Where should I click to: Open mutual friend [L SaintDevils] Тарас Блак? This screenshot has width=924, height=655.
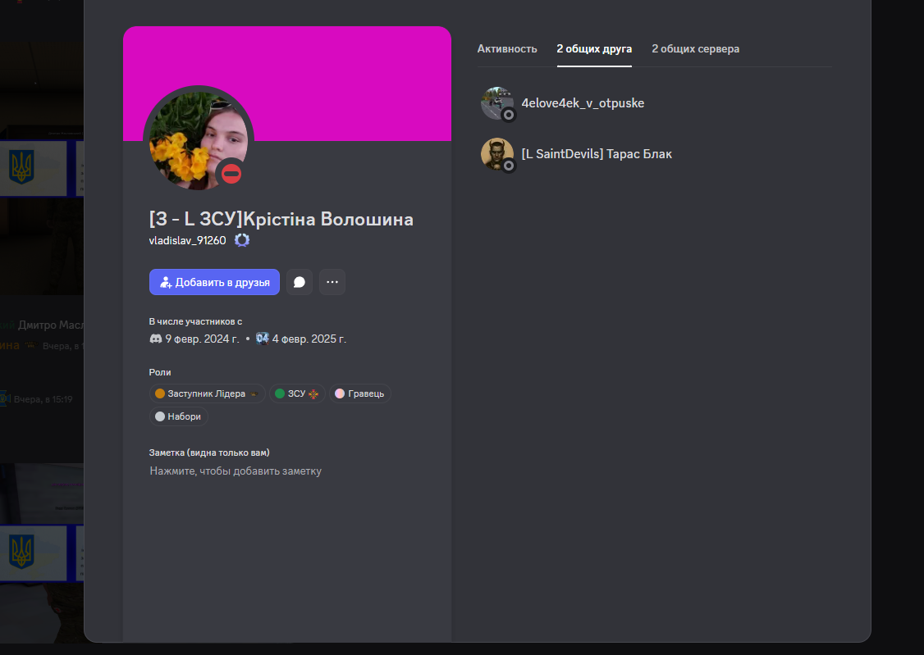click(654, 153)
